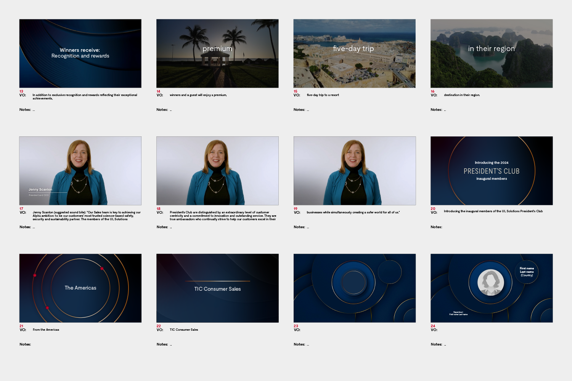Click the 'Notes:' label under frame 13

coord(25,110)
